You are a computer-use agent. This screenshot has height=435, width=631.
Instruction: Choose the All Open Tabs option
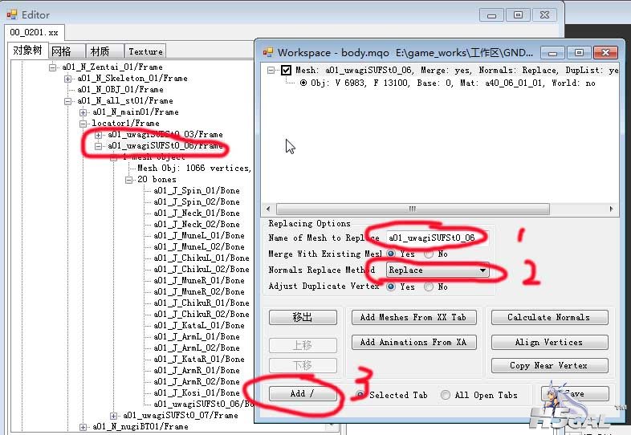(x=446, y=395)
